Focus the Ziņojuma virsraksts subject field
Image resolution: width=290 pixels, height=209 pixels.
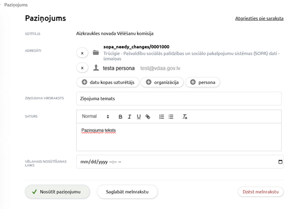click(179, 99)
